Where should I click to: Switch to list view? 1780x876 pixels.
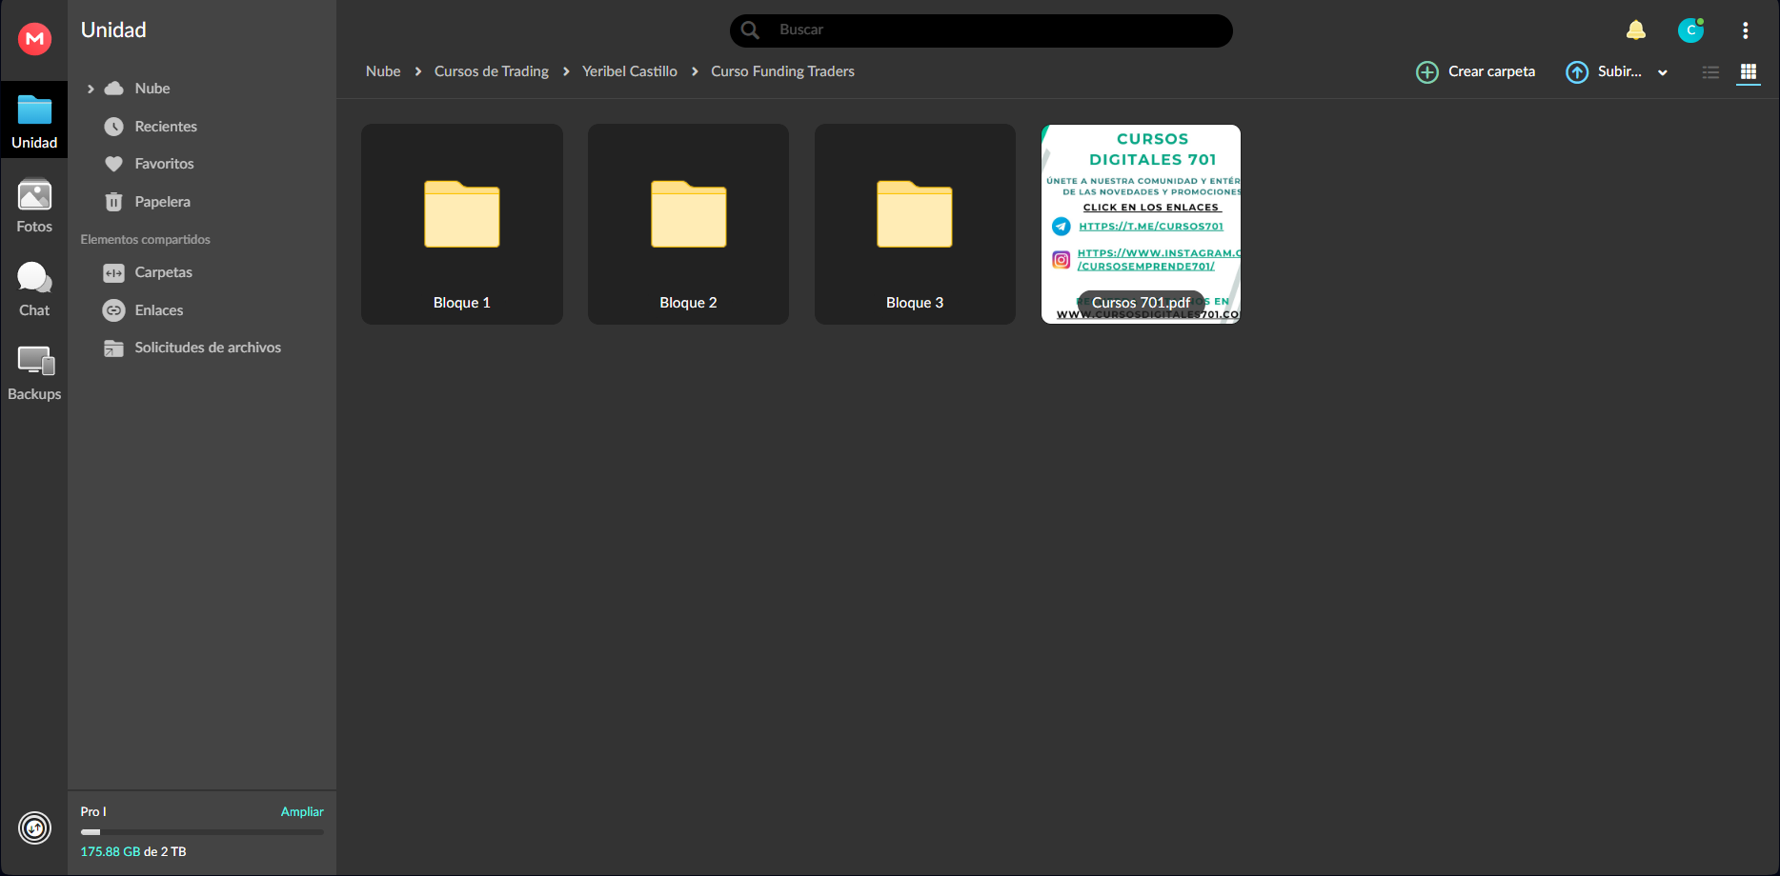pos(1711,72)
